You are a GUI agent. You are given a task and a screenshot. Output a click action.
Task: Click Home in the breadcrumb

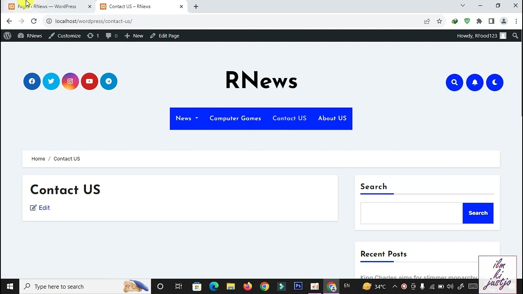[38, 159]
